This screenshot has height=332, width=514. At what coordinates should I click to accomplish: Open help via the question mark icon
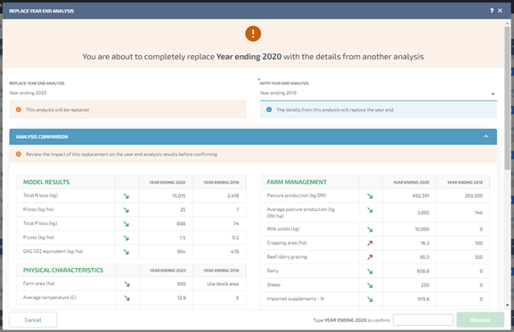[x=492, y=11]
